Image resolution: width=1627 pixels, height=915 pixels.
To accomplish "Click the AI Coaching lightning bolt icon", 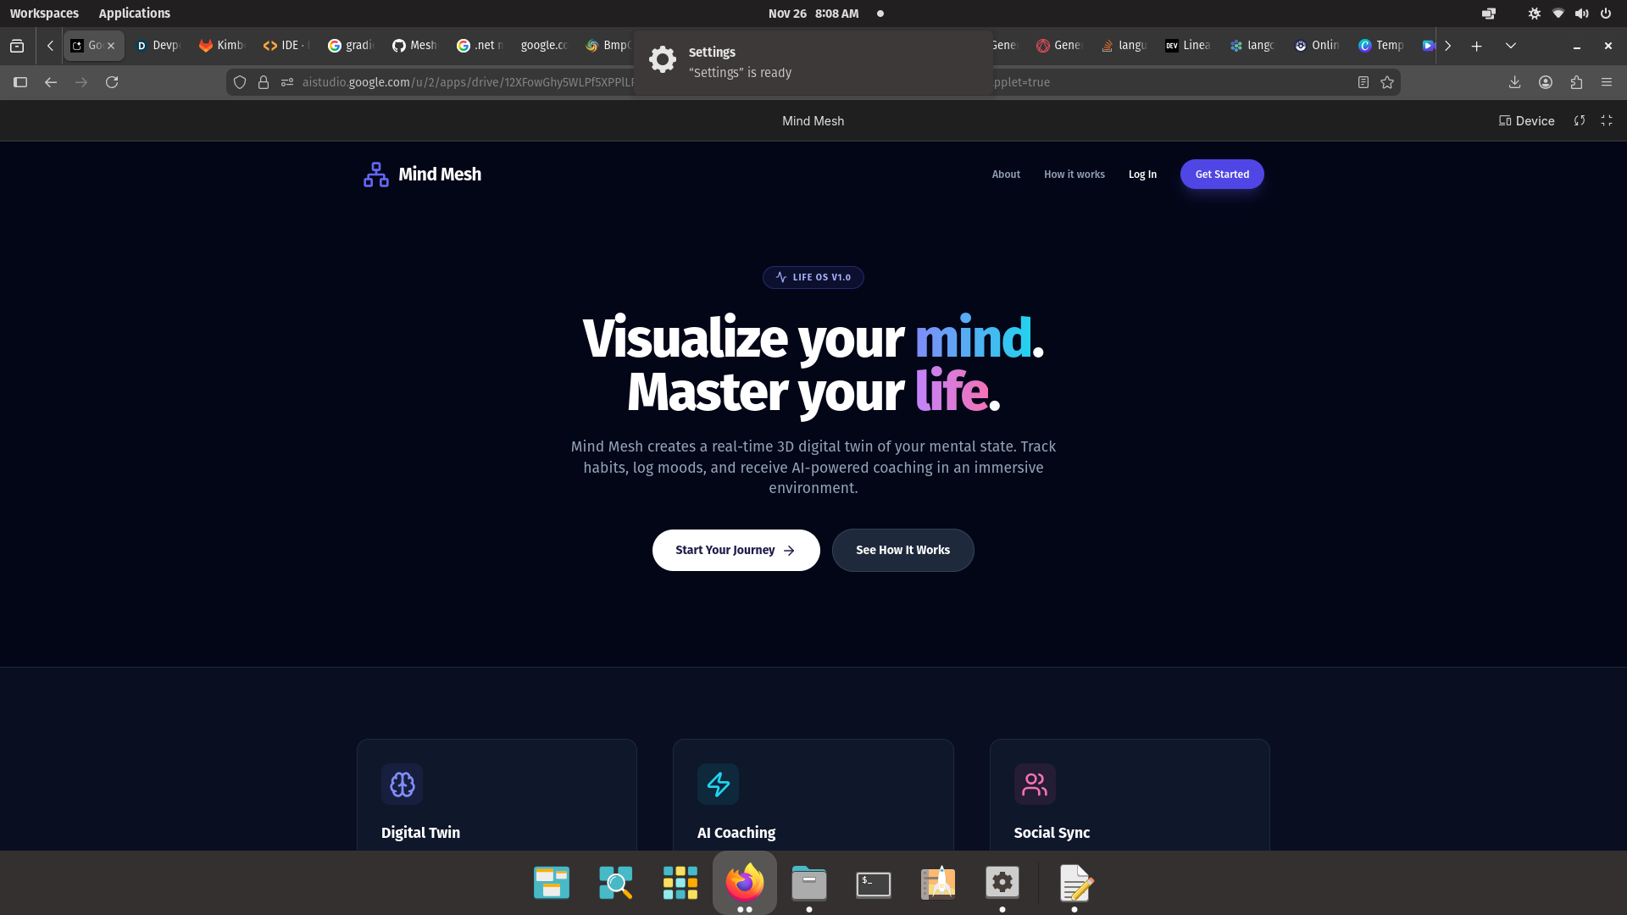I will tap(718, 785).
